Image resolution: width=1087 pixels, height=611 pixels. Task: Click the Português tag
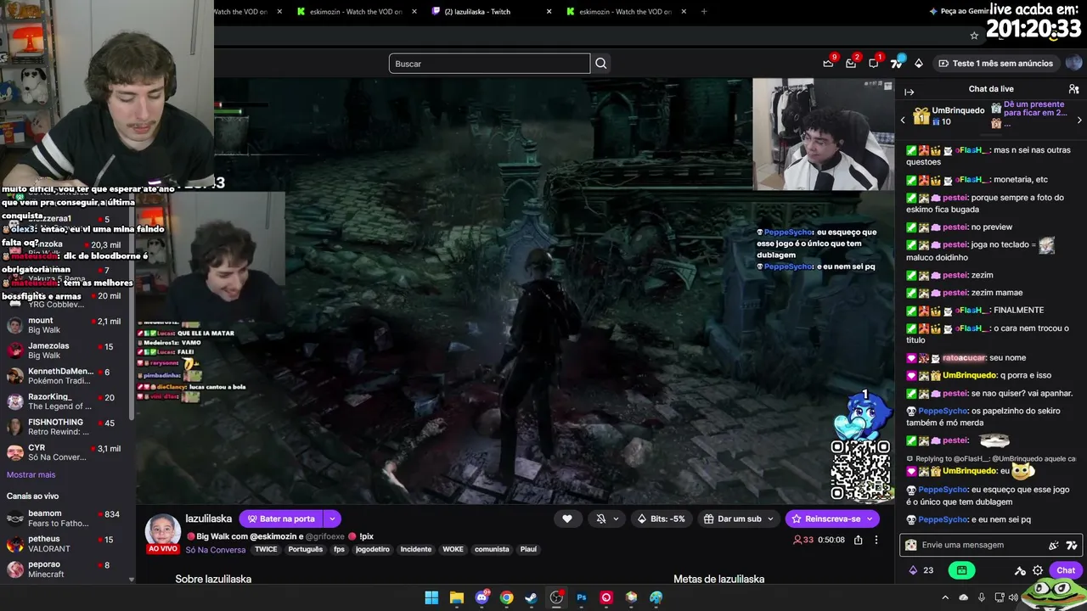pyautogui.click(x=306, y=550)
